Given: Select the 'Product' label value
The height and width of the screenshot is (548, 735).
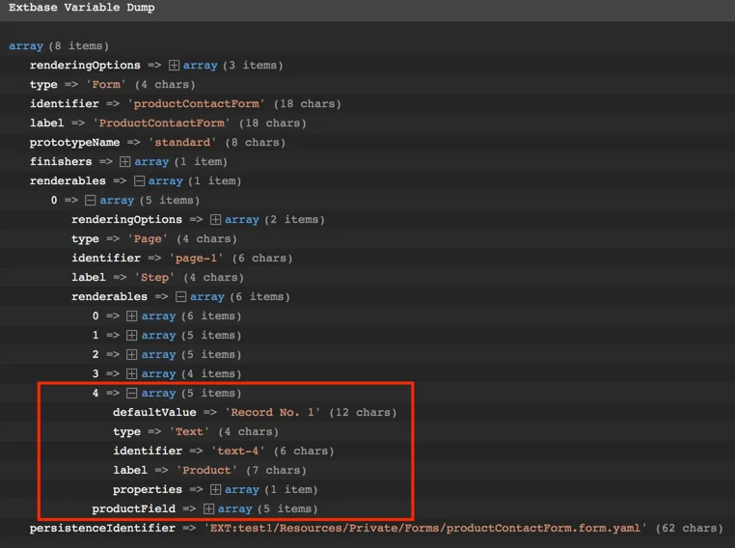Looking at the screenshot, I should [206, 470].
